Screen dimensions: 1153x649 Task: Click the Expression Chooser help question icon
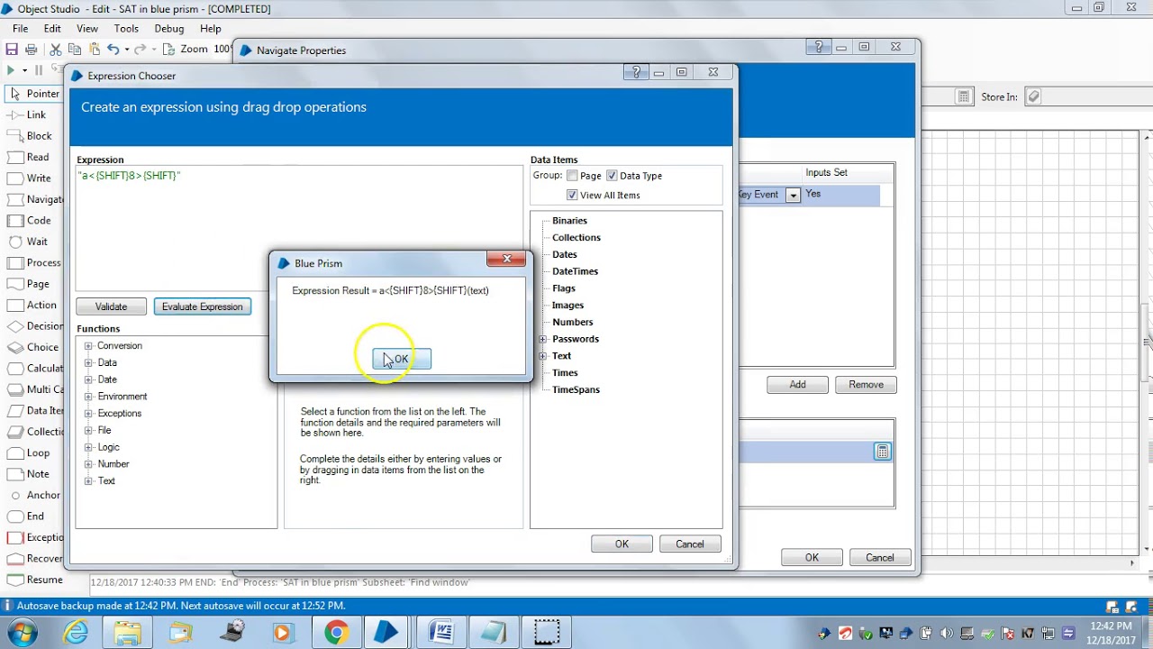tap(636, 72)
